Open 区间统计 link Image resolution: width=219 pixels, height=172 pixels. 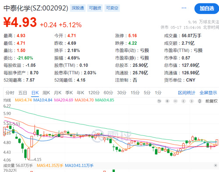pyautogui.click(x=187, y=93)
